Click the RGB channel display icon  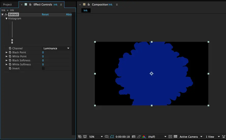(144, 136)
